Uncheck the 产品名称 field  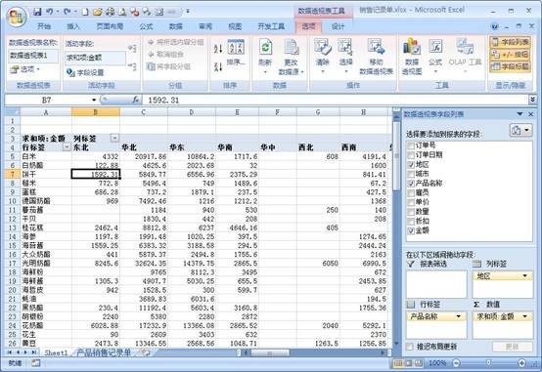click(x=411, y=184)
